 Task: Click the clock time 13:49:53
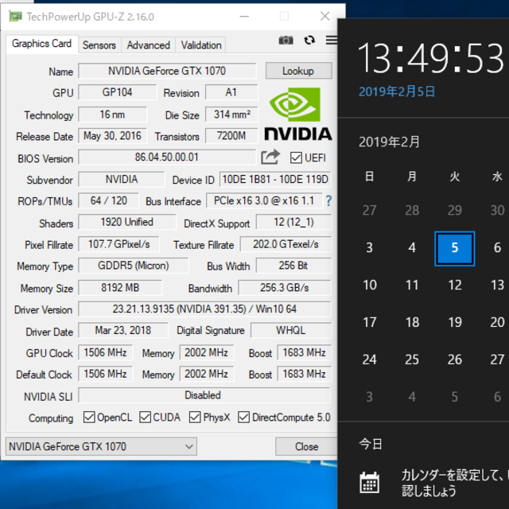430,58
